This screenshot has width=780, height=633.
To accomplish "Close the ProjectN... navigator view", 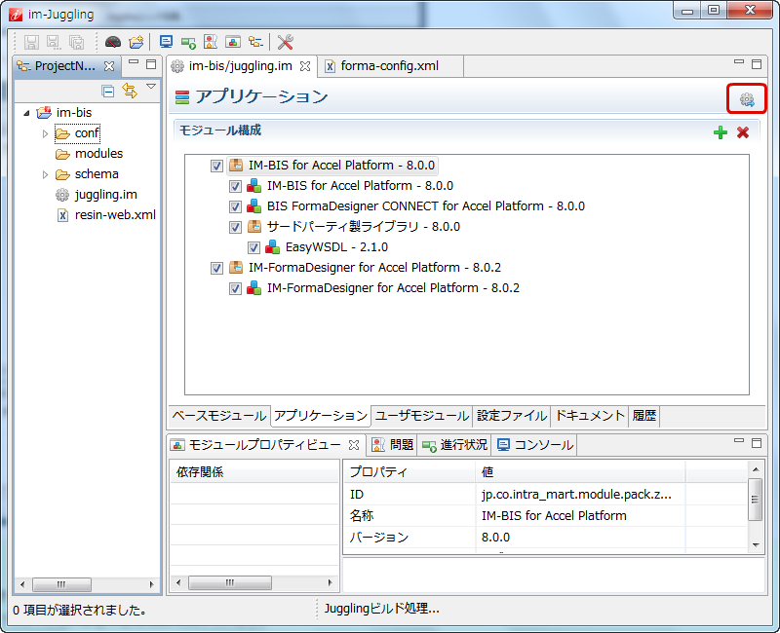I will (x=109, y=66).
